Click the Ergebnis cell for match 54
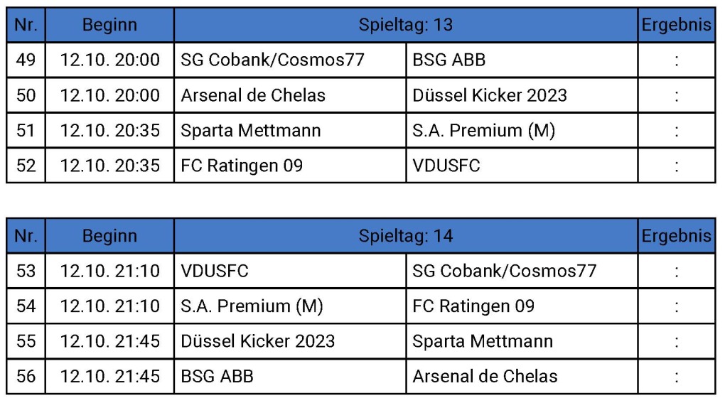 pyautogui.click(x=676, y=306)
